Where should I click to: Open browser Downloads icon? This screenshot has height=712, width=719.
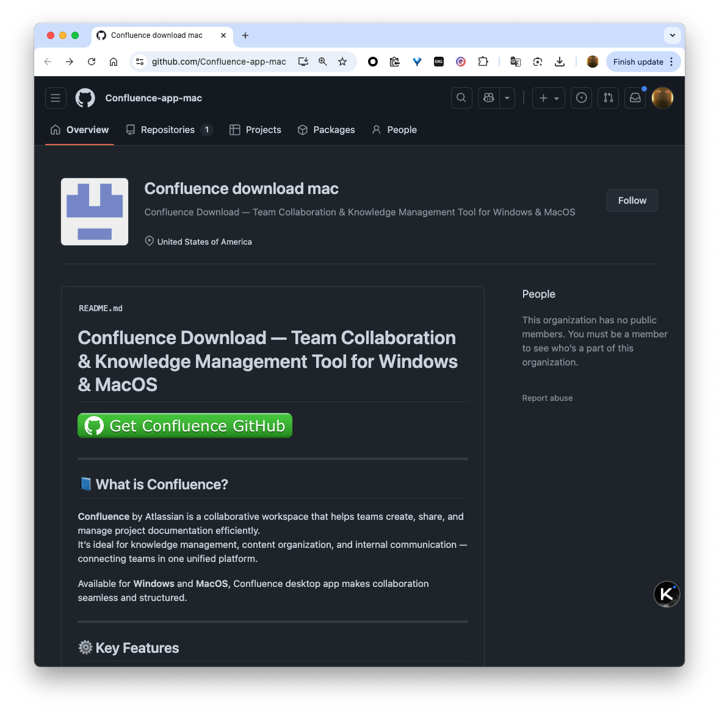point(559,62)
